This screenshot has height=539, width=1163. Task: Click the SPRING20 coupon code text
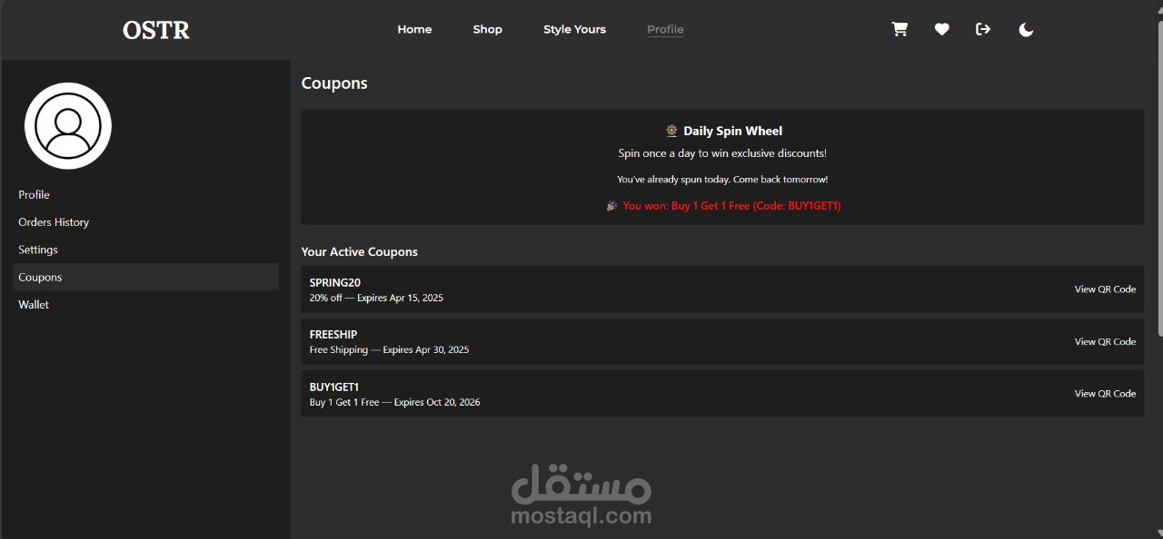click(x=334, y=282)
